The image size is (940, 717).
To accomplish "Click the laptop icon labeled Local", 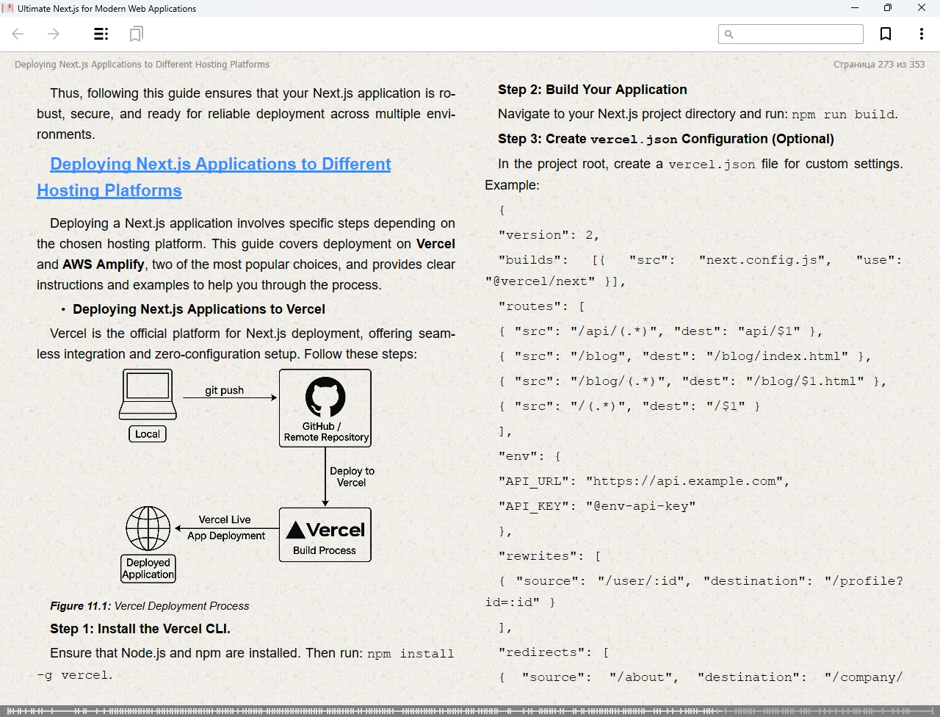I will pyautogui.click(x=148, y=394).
